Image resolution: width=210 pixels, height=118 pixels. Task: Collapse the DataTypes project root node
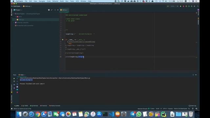click(14, 14)
